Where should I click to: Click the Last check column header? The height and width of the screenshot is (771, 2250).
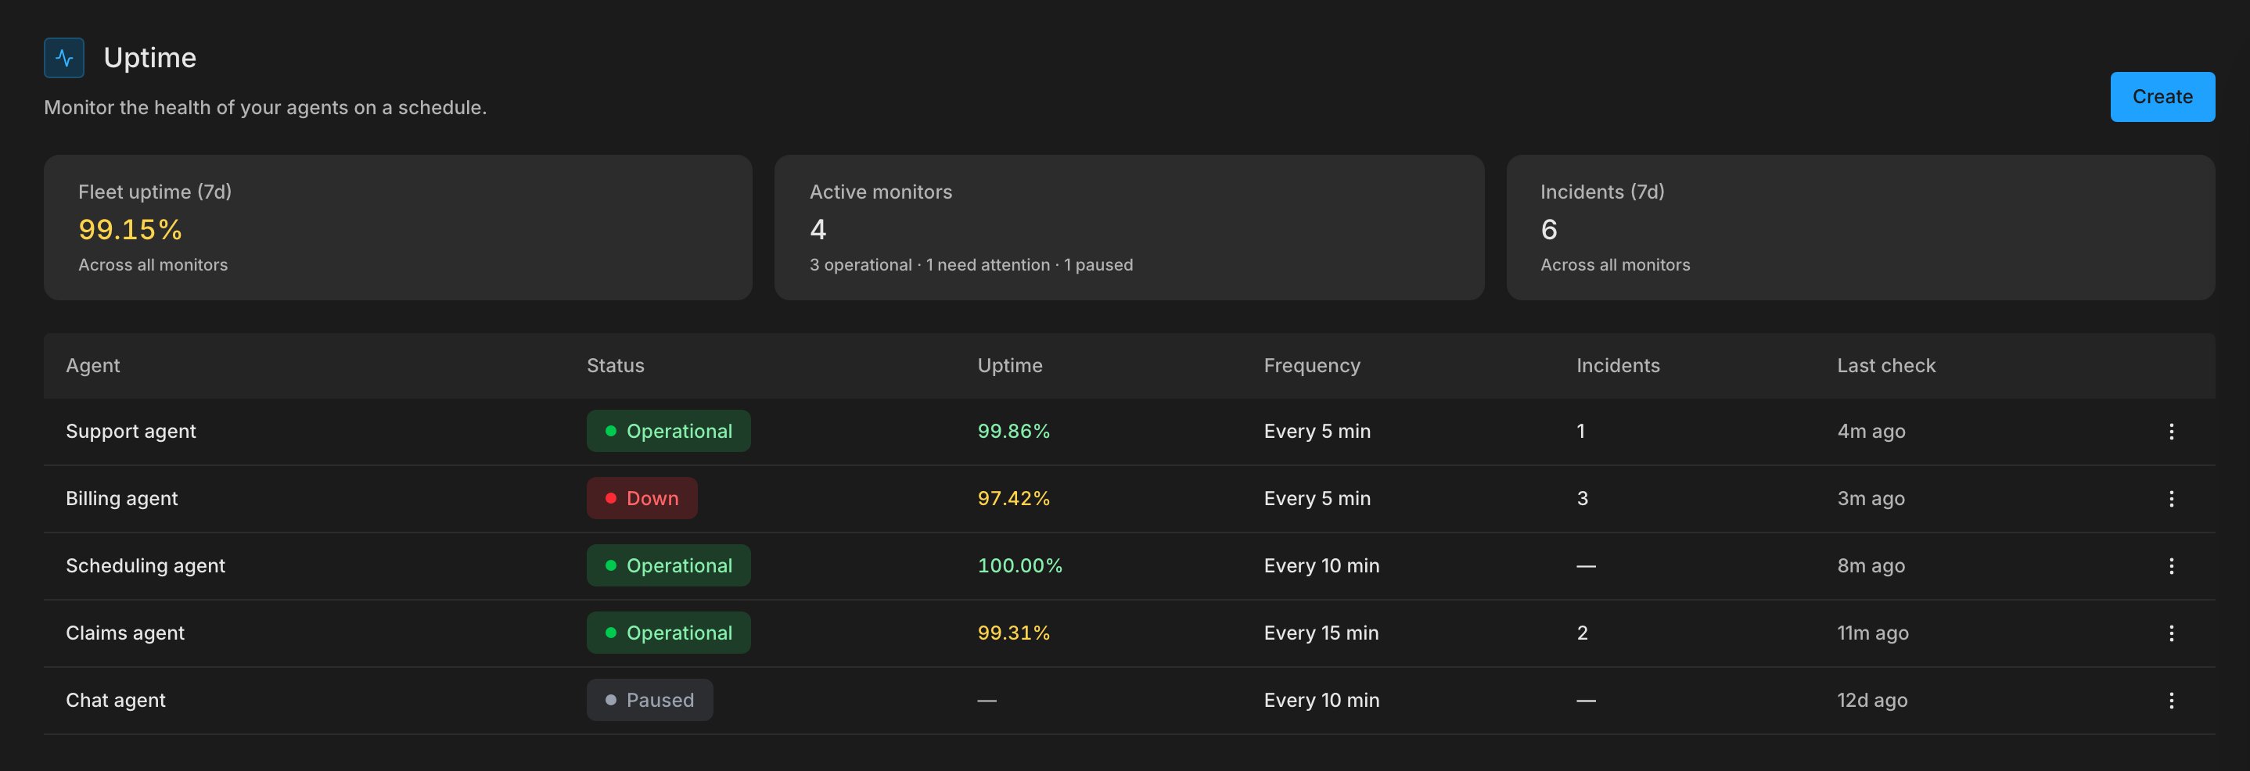1885,366
